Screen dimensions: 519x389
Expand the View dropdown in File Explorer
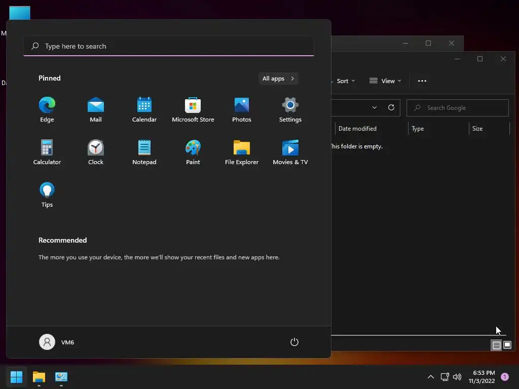[385, 81]
